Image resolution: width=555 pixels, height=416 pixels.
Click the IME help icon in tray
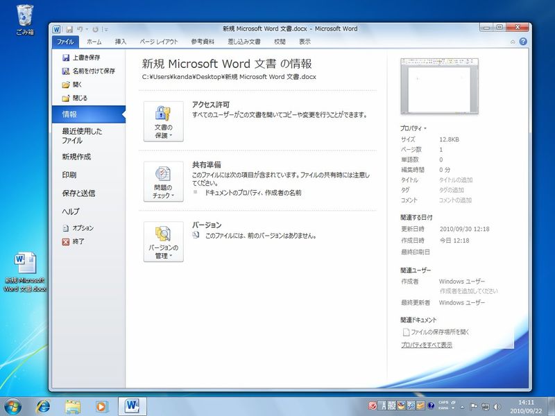click(x=431, y=406)
